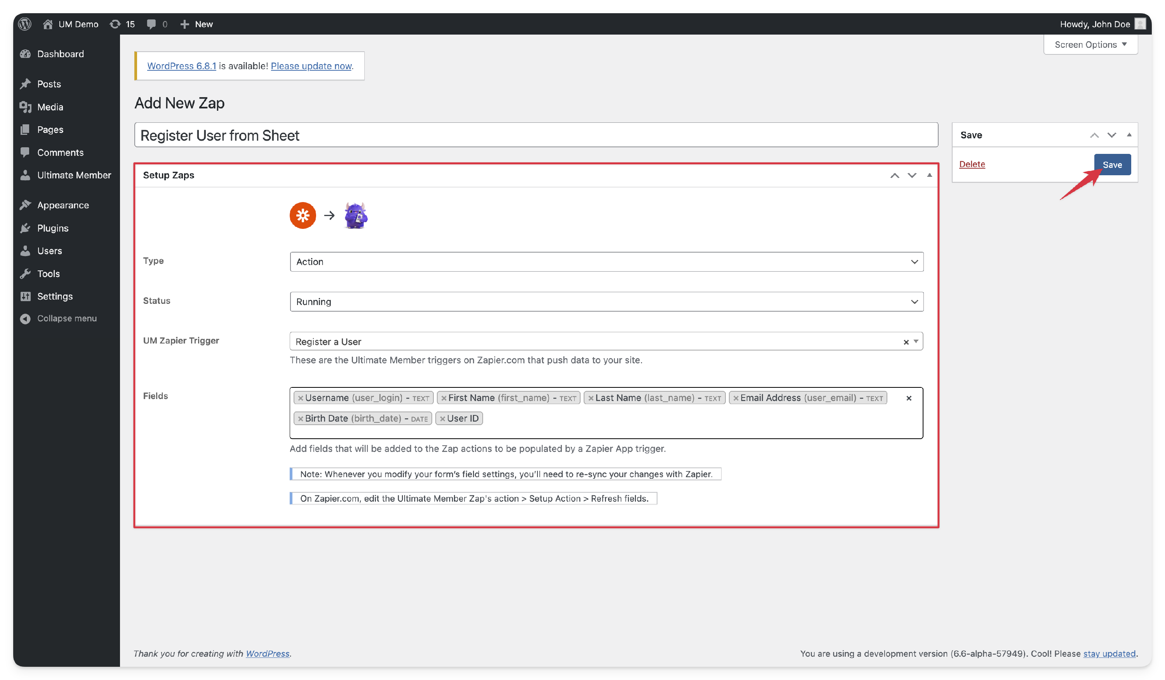Image resolution: width=1165 pixels, height=680 pixels.
Task: Click the purple Ultimate Member mascot icon
Action: click(355, 216)
